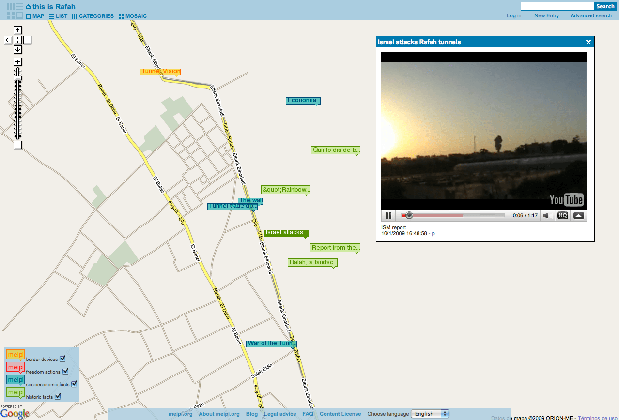Uncheck socioeconomic facts category
The image size is (619, 420).
click(74, 384)
